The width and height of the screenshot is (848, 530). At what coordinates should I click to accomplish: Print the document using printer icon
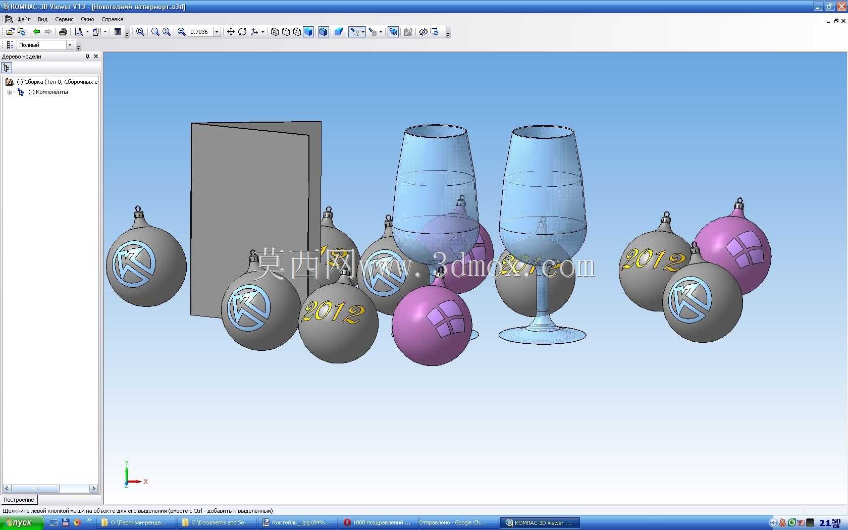[63, 32]
